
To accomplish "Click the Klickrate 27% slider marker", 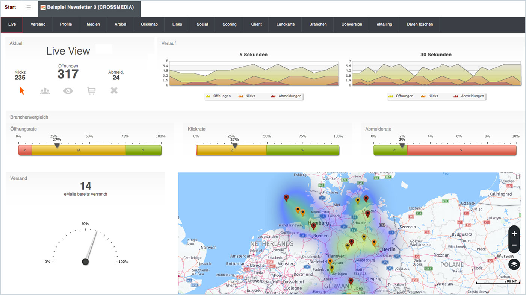I will click(235, 145).
